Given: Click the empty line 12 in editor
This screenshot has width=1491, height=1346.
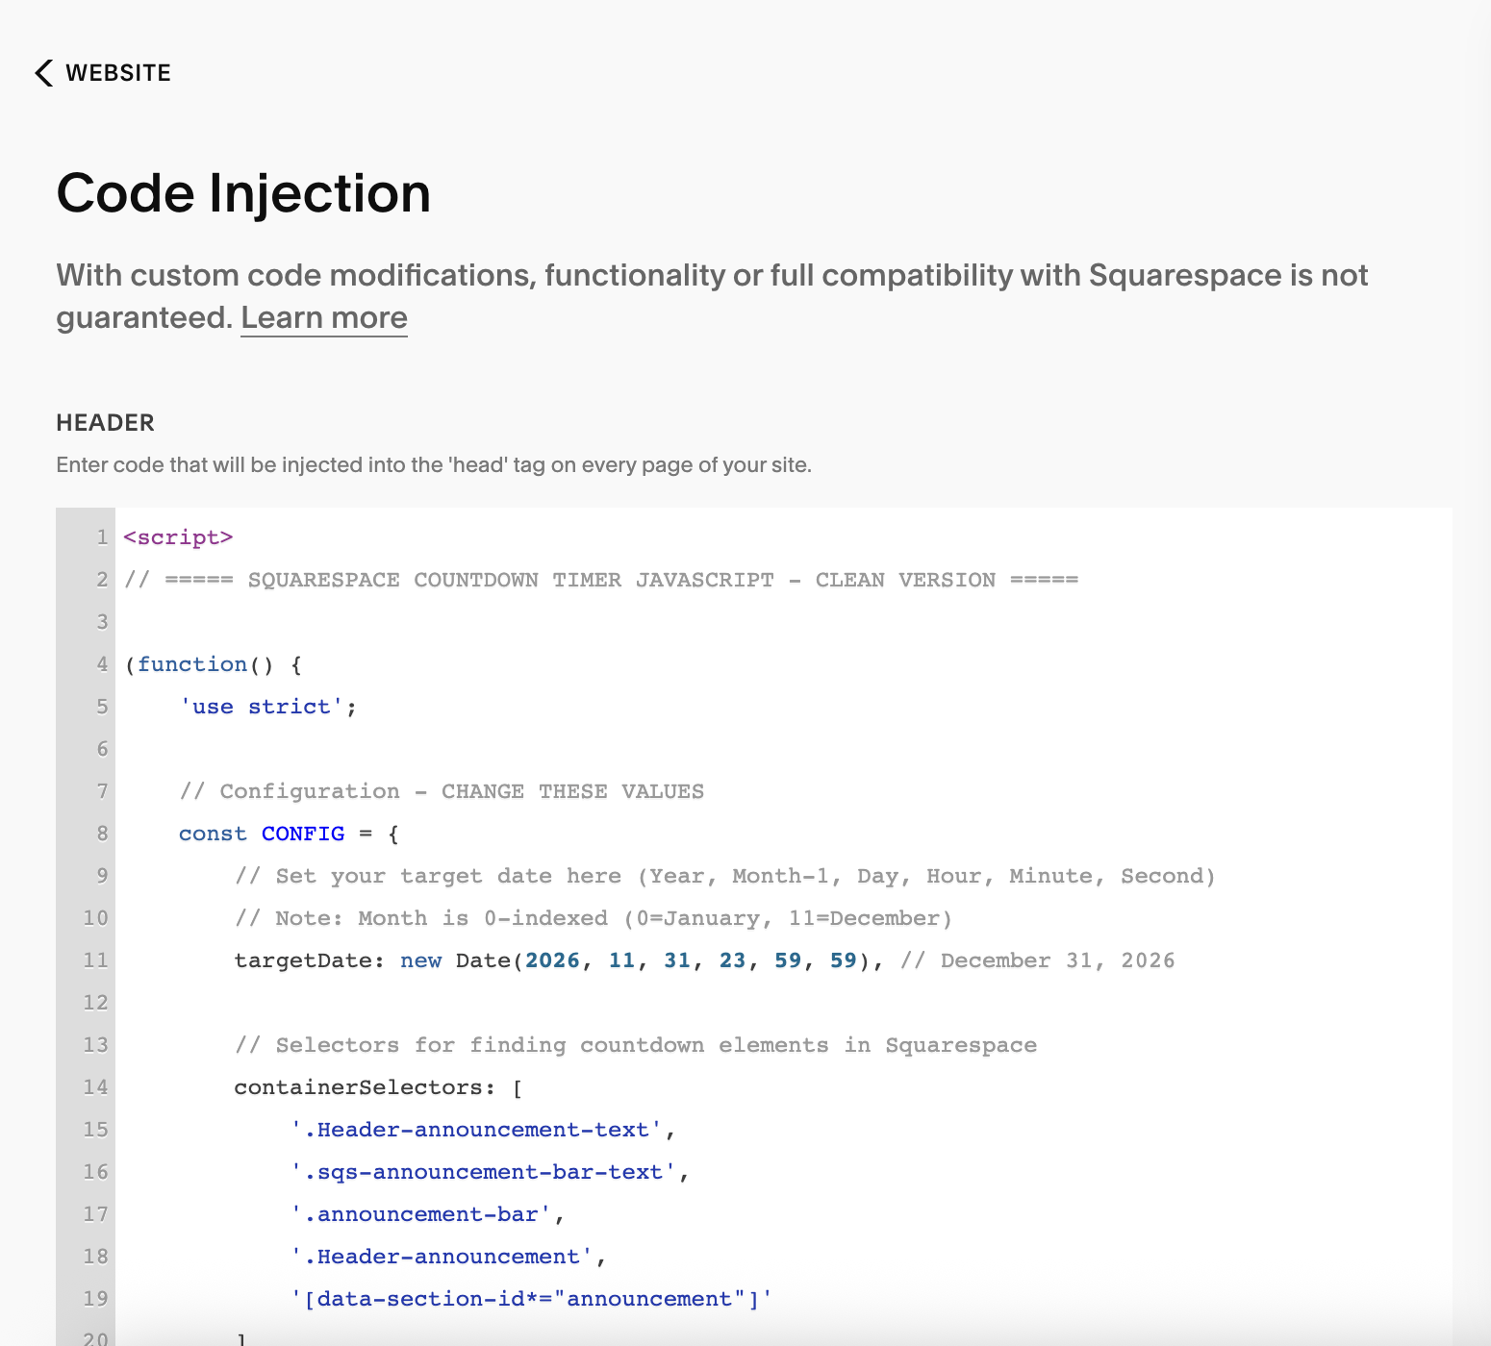Looking at the screenshot, I should 783,1003.
